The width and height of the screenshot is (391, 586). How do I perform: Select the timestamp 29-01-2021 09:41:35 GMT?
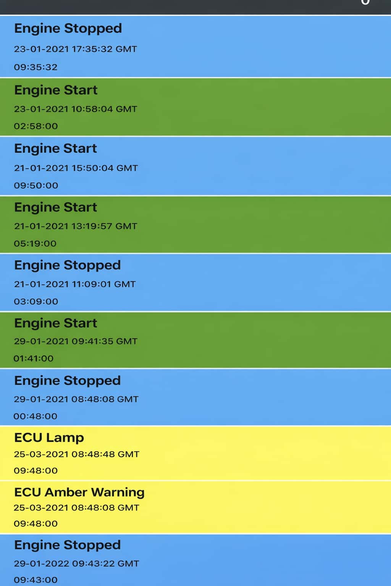pos(75,341)
